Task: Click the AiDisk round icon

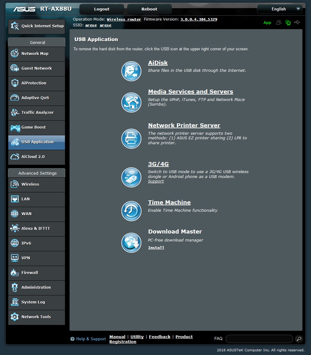Action: coord(131,71)
